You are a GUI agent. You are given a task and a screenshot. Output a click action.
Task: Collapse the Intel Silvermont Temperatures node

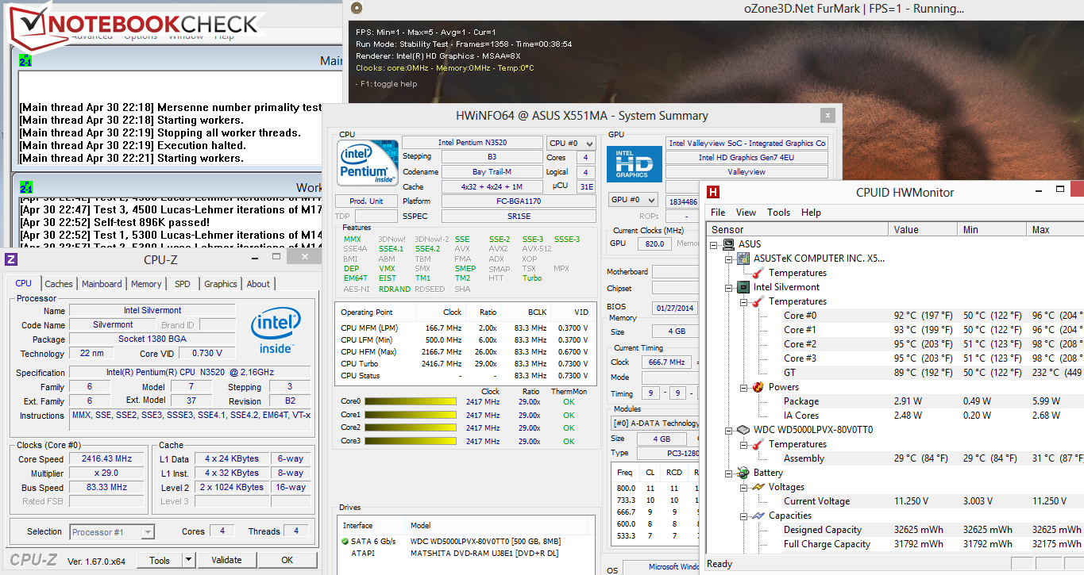pyautogui.click(x=743, y=301)
